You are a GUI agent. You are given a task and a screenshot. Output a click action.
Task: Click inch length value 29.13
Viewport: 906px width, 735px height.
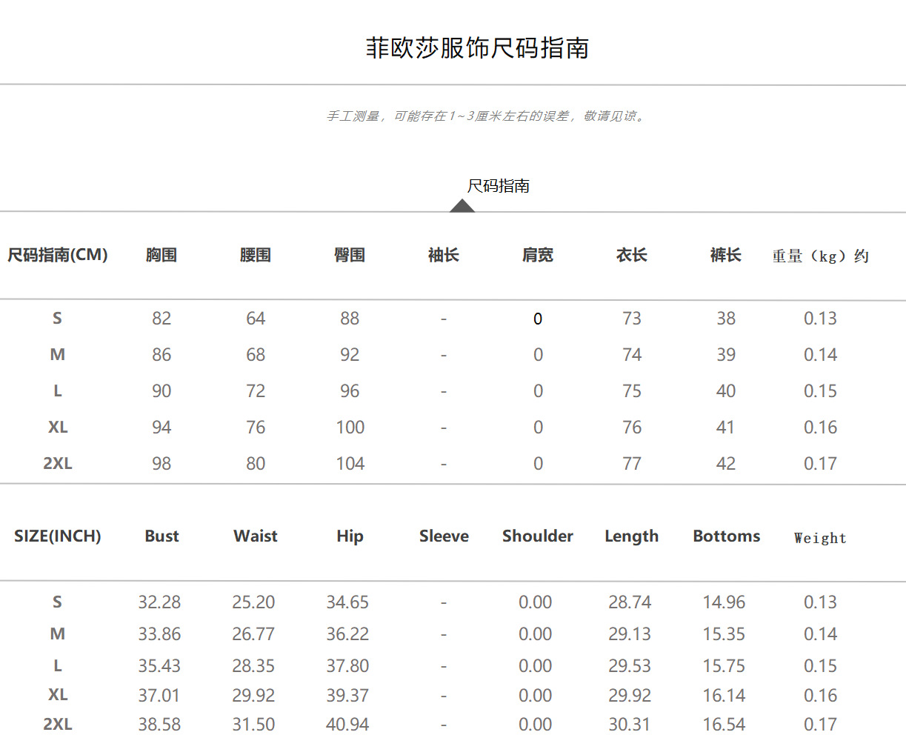[x=630, y=634]
